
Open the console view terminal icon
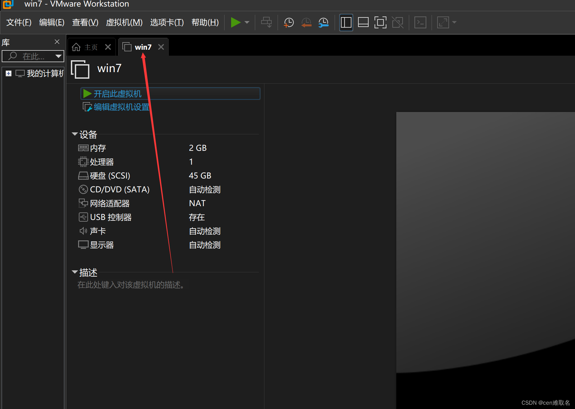coord(420,22)
